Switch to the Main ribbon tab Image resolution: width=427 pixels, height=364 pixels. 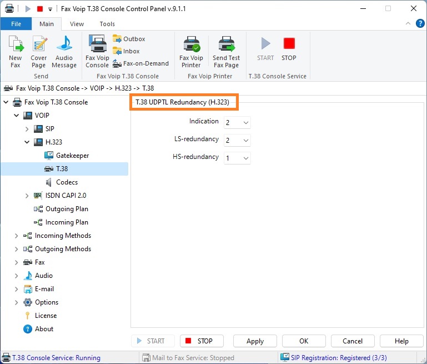point(47,24)
